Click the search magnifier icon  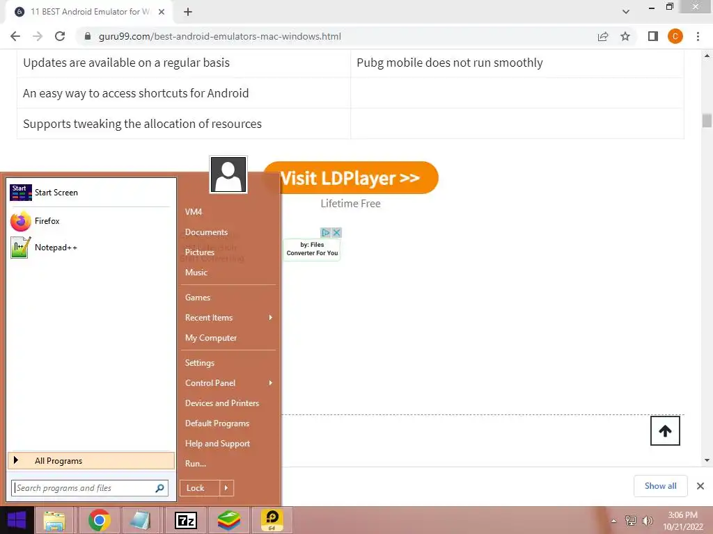coord(159,488)
